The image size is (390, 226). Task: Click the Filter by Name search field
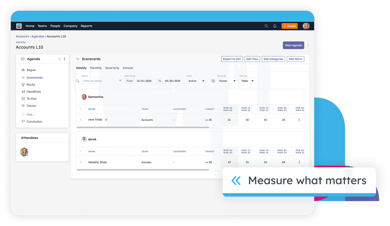click(97, 81)
